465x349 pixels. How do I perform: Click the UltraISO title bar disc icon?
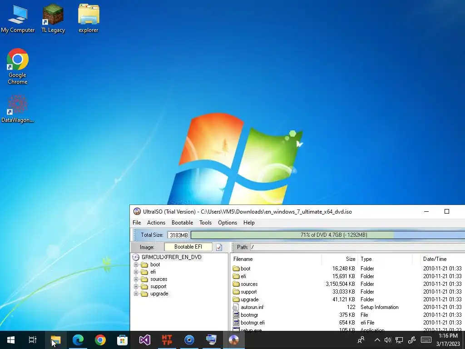click(137, 212)
